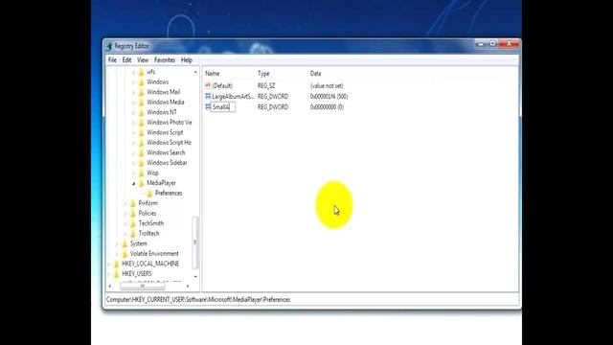Click the Piriform folder icon
This screenshot has width=613, height=345.
pos(133,203)
